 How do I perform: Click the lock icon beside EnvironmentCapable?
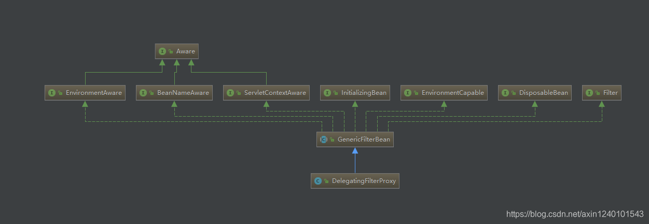tap(416, 93)
